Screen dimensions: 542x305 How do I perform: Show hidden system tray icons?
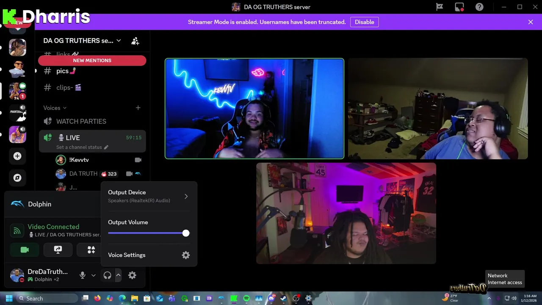click(489, 298)
